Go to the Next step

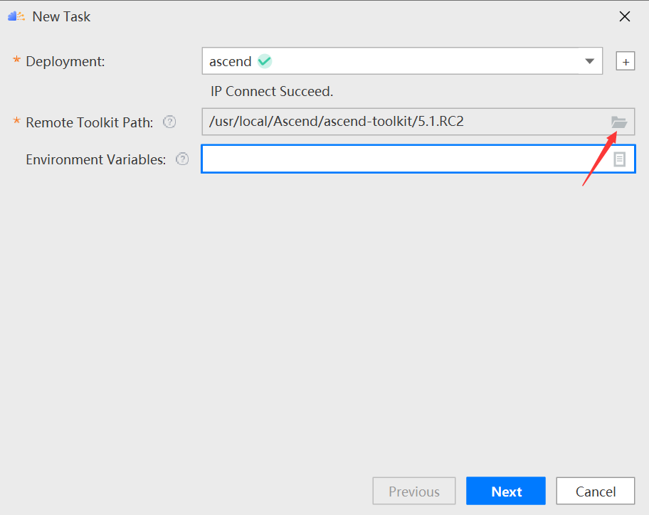506,491
